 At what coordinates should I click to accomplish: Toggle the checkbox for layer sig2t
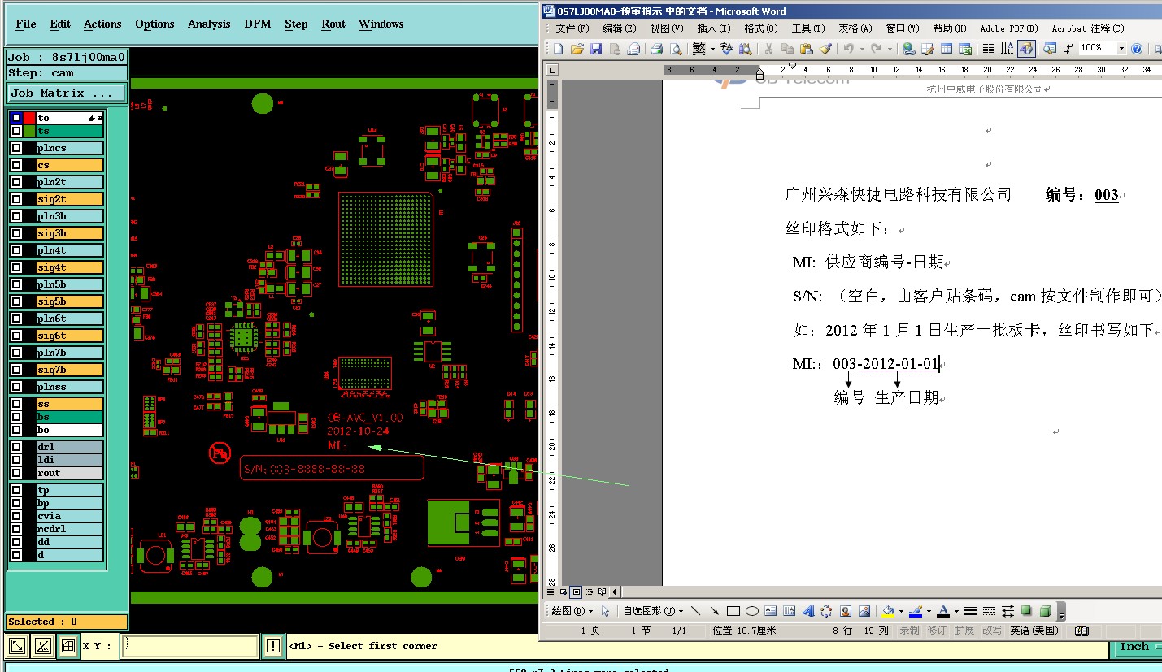point(16,199)
